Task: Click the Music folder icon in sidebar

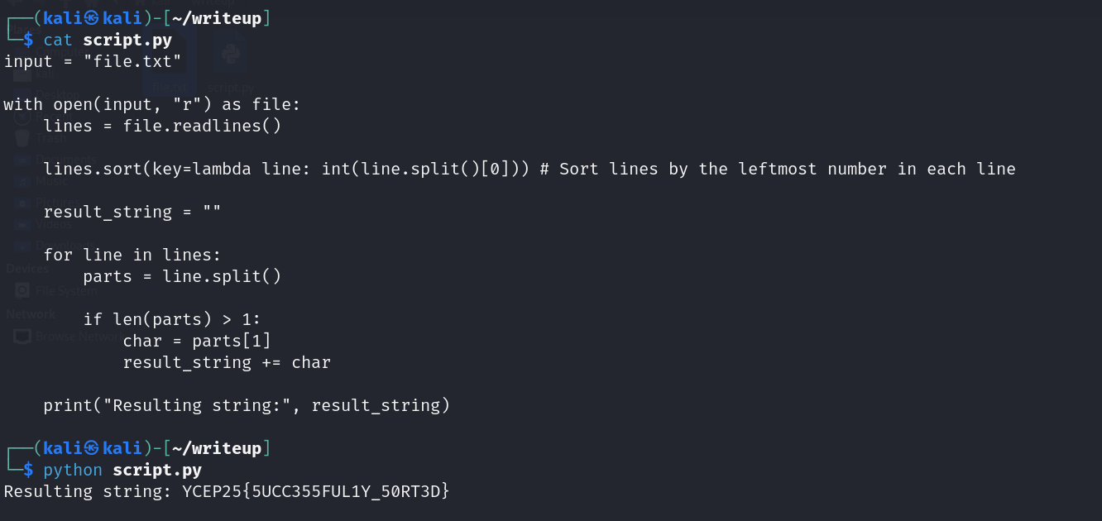Action: pyautogui.click(x=22, y=180)
